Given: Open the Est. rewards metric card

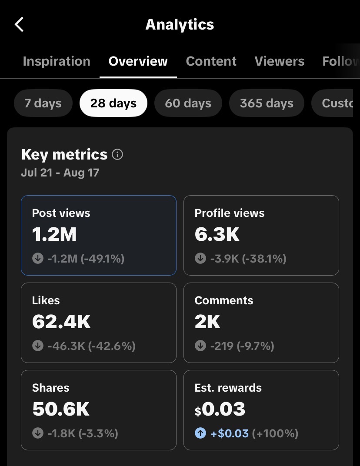Looking at the screenshot, I should [261, 410].
